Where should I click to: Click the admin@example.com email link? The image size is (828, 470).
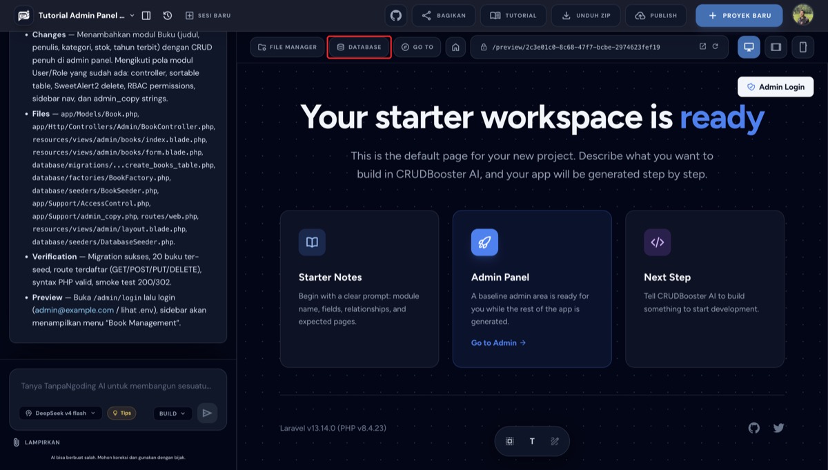pos(75,310)
